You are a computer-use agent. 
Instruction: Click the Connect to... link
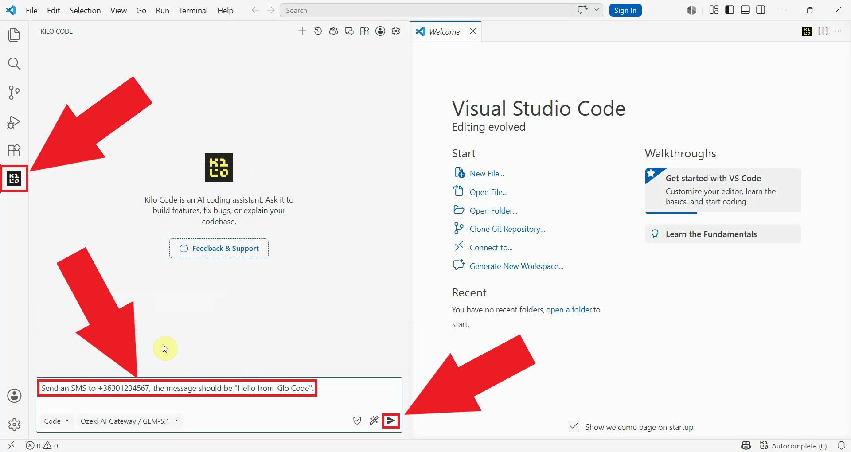point(491,248)
